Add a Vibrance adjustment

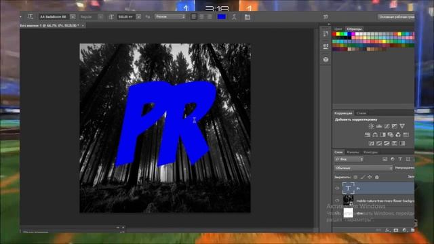tap(402, 126)
